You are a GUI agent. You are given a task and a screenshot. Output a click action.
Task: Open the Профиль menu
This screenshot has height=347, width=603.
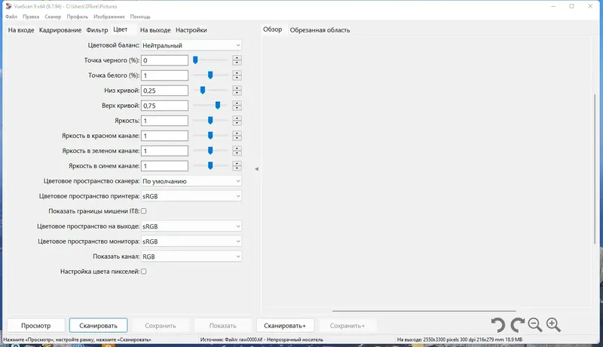pyautogui.click(x=78, y=17)
